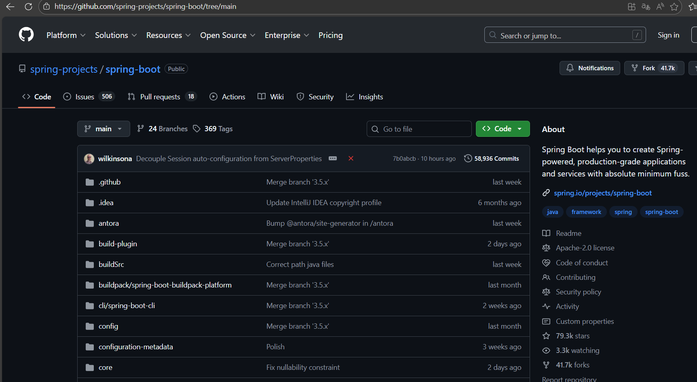
Task: Click the translate icon in address bar
Action: point(646,6)
